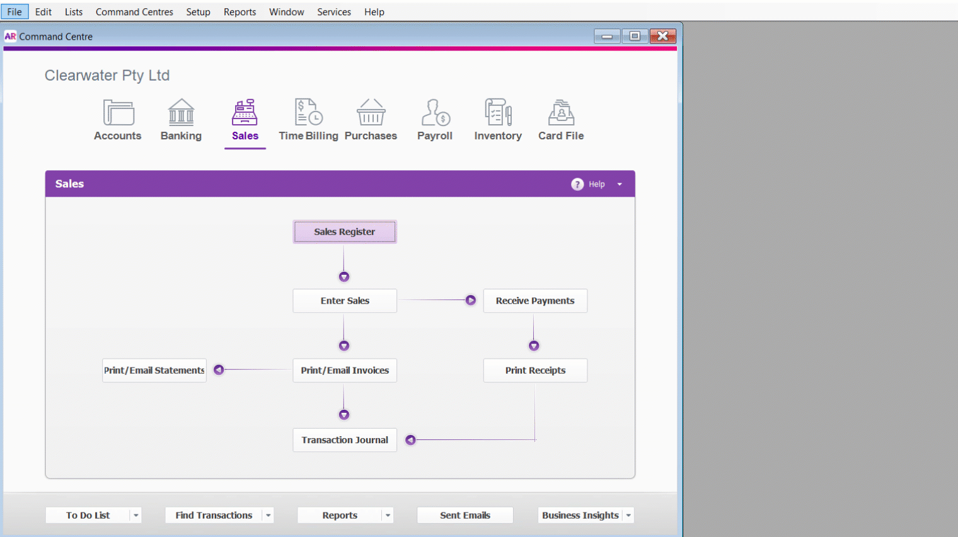Open the Card File icon
958x537 pixels.
(x=561, y=113)
